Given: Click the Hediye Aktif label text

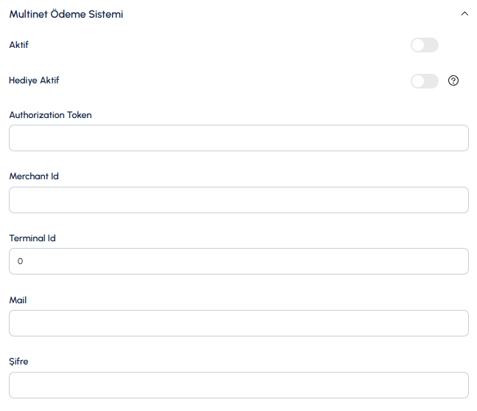Looking at the screenshot, I should click(x=34, y=80).
